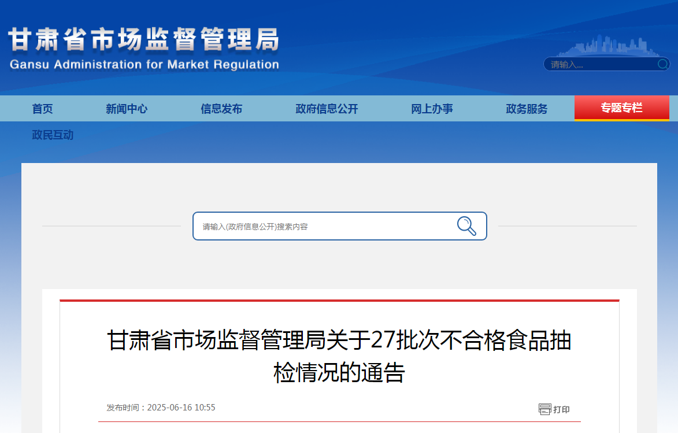
Task: Select the 专题专栏 red tab
Action: coord(622,108)
